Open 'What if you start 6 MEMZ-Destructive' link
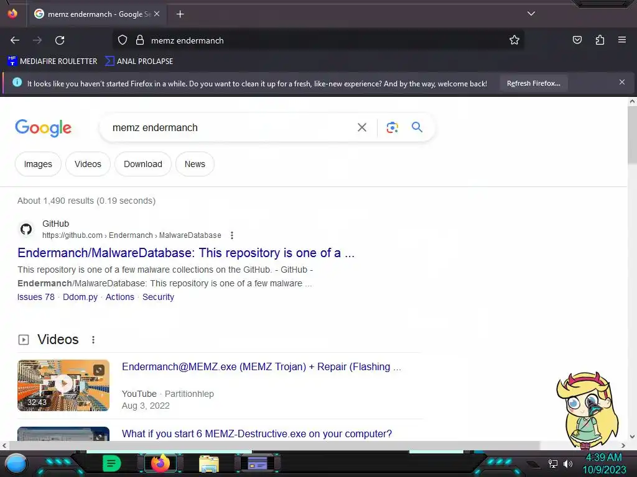This screenshot has width=637, height=477. [257, 434]
